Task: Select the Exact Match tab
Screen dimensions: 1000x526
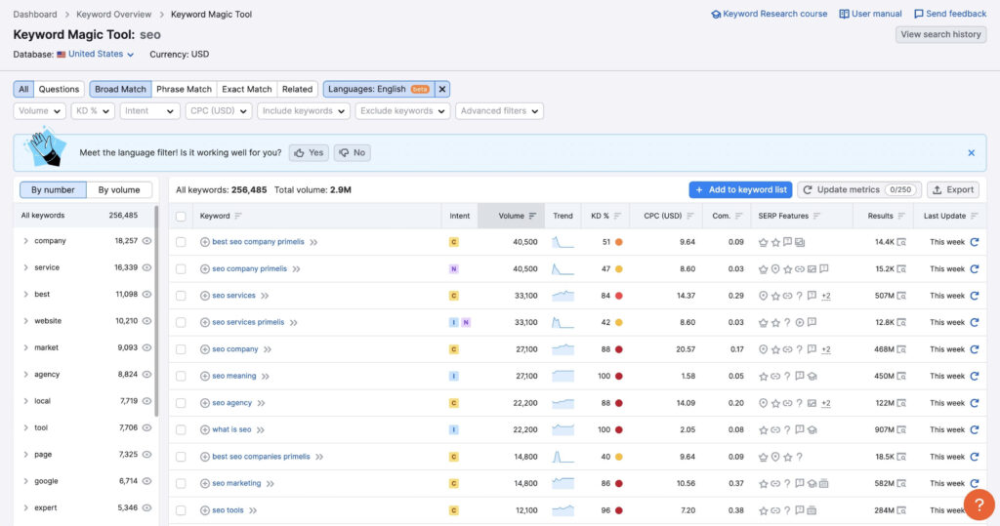Action: coord(247,89)
